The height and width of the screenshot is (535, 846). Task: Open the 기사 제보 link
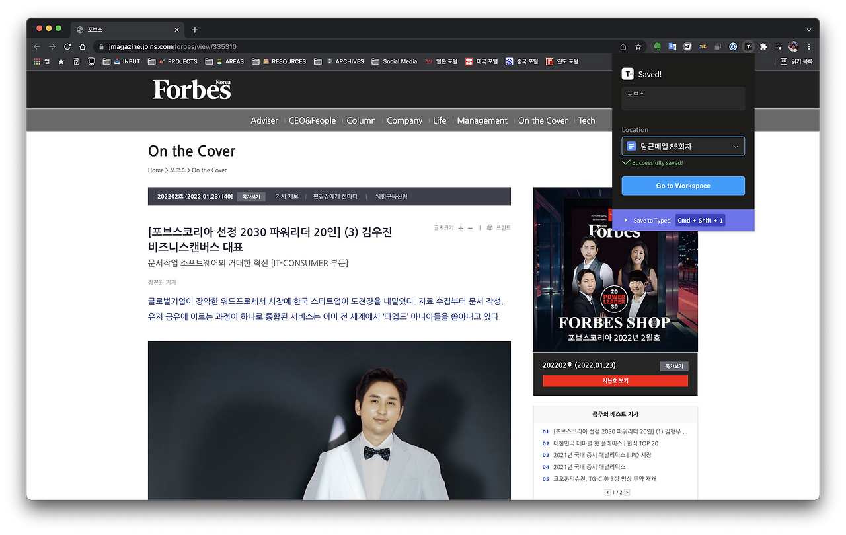[287, 196]
